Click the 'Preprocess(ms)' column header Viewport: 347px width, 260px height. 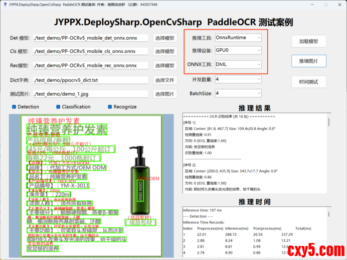click(210, 228)
